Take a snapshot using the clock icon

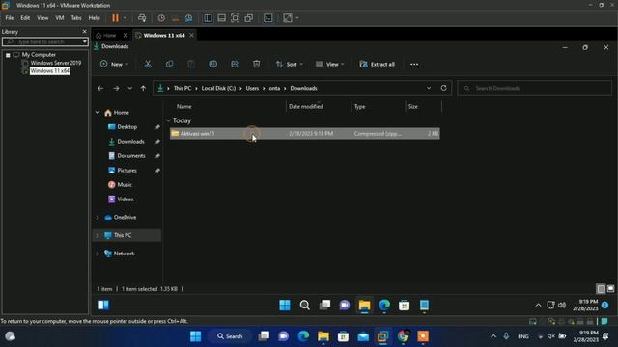pos(161,18)
